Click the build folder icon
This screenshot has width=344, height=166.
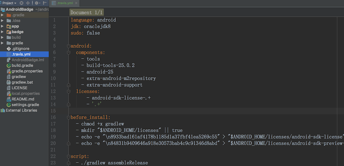click(9, 37)
